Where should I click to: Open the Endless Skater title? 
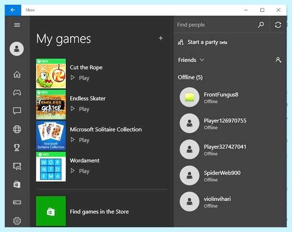88,98
